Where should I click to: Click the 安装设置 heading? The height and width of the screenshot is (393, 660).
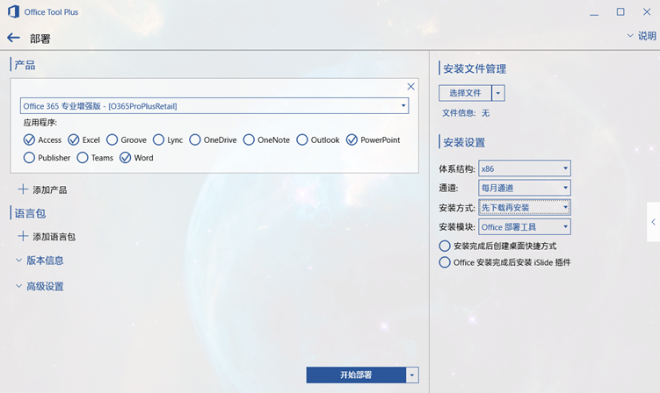coord(464,142)
